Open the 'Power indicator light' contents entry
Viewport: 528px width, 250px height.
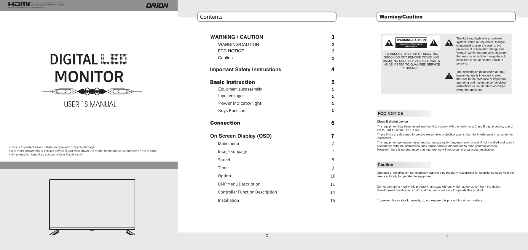click(x=240, y=103)
